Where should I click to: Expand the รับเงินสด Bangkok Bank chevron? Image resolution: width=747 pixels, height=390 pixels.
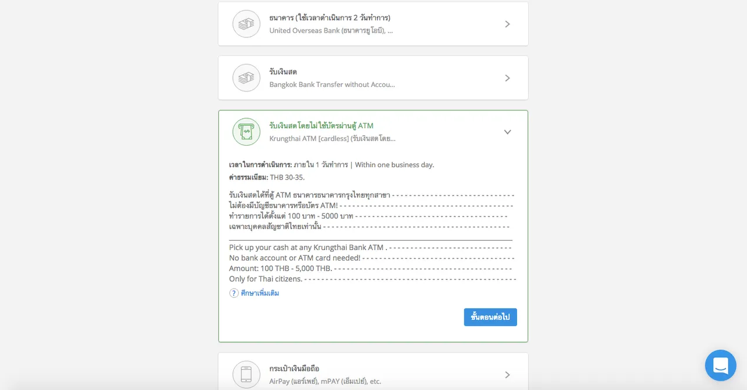coord(507,78)
